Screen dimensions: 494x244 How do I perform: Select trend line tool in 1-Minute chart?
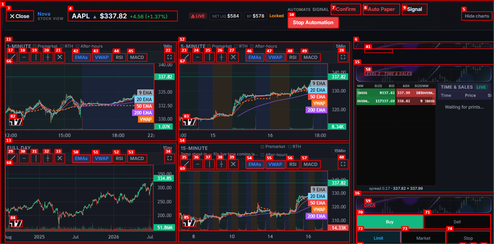12,57
